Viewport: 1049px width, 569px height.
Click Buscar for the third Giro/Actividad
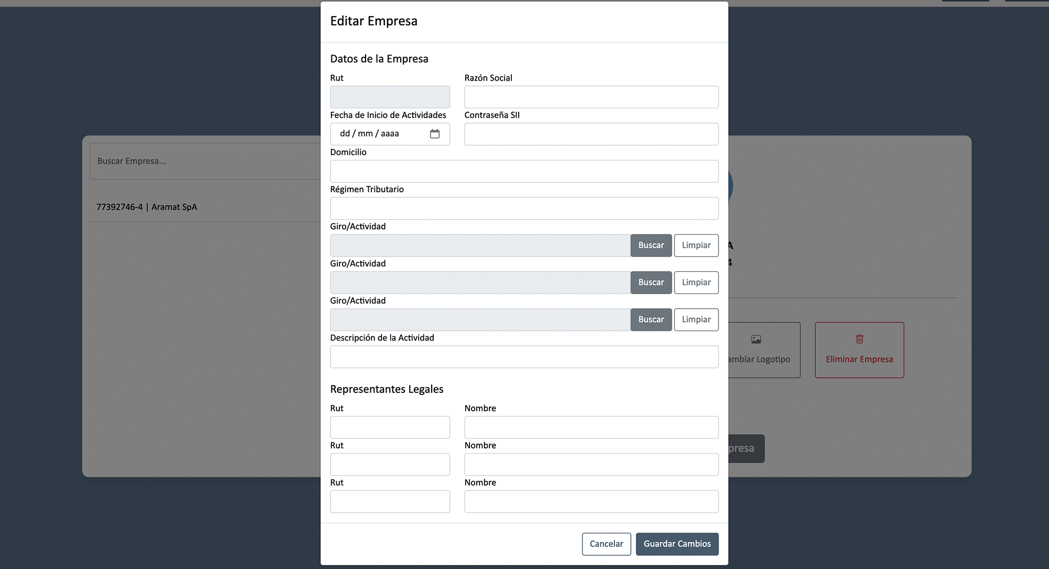point(650,320)
